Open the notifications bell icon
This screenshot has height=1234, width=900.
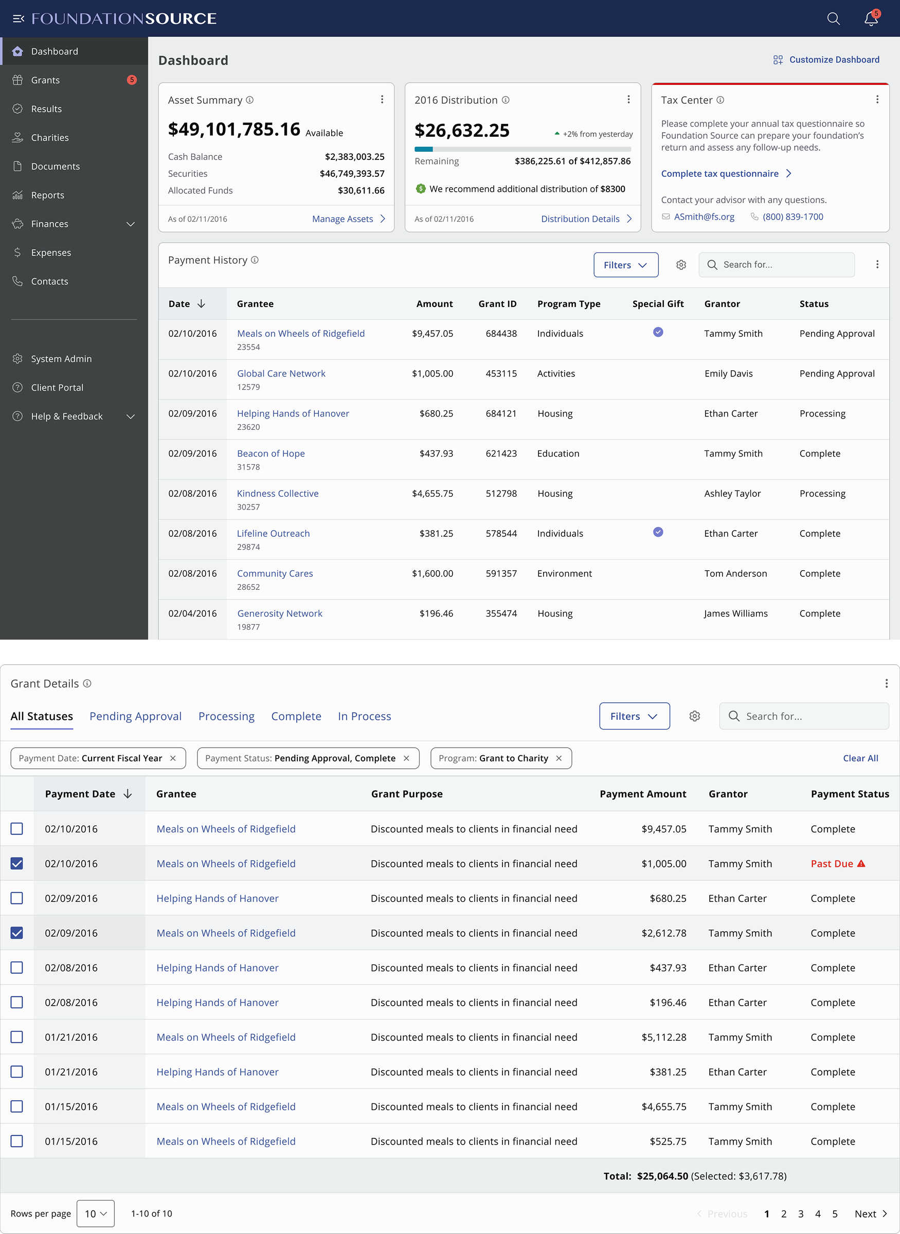coord(871,19)
